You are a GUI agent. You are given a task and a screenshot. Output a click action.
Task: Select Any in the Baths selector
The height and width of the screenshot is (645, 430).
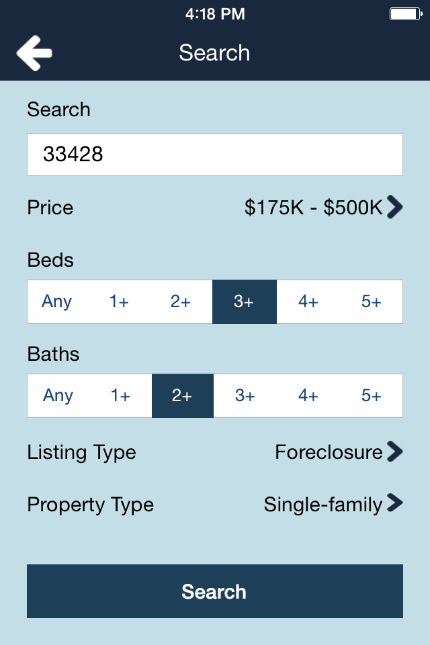point(58,396)
